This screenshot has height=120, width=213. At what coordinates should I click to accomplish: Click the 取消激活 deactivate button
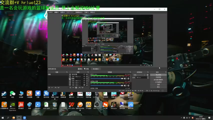coord(96,69)
